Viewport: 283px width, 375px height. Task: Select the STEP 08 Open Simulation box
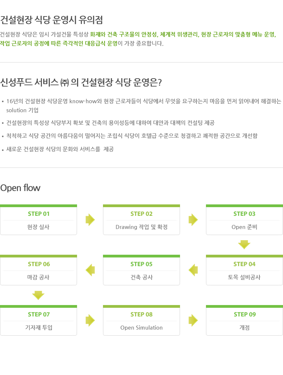coord(141,321)
